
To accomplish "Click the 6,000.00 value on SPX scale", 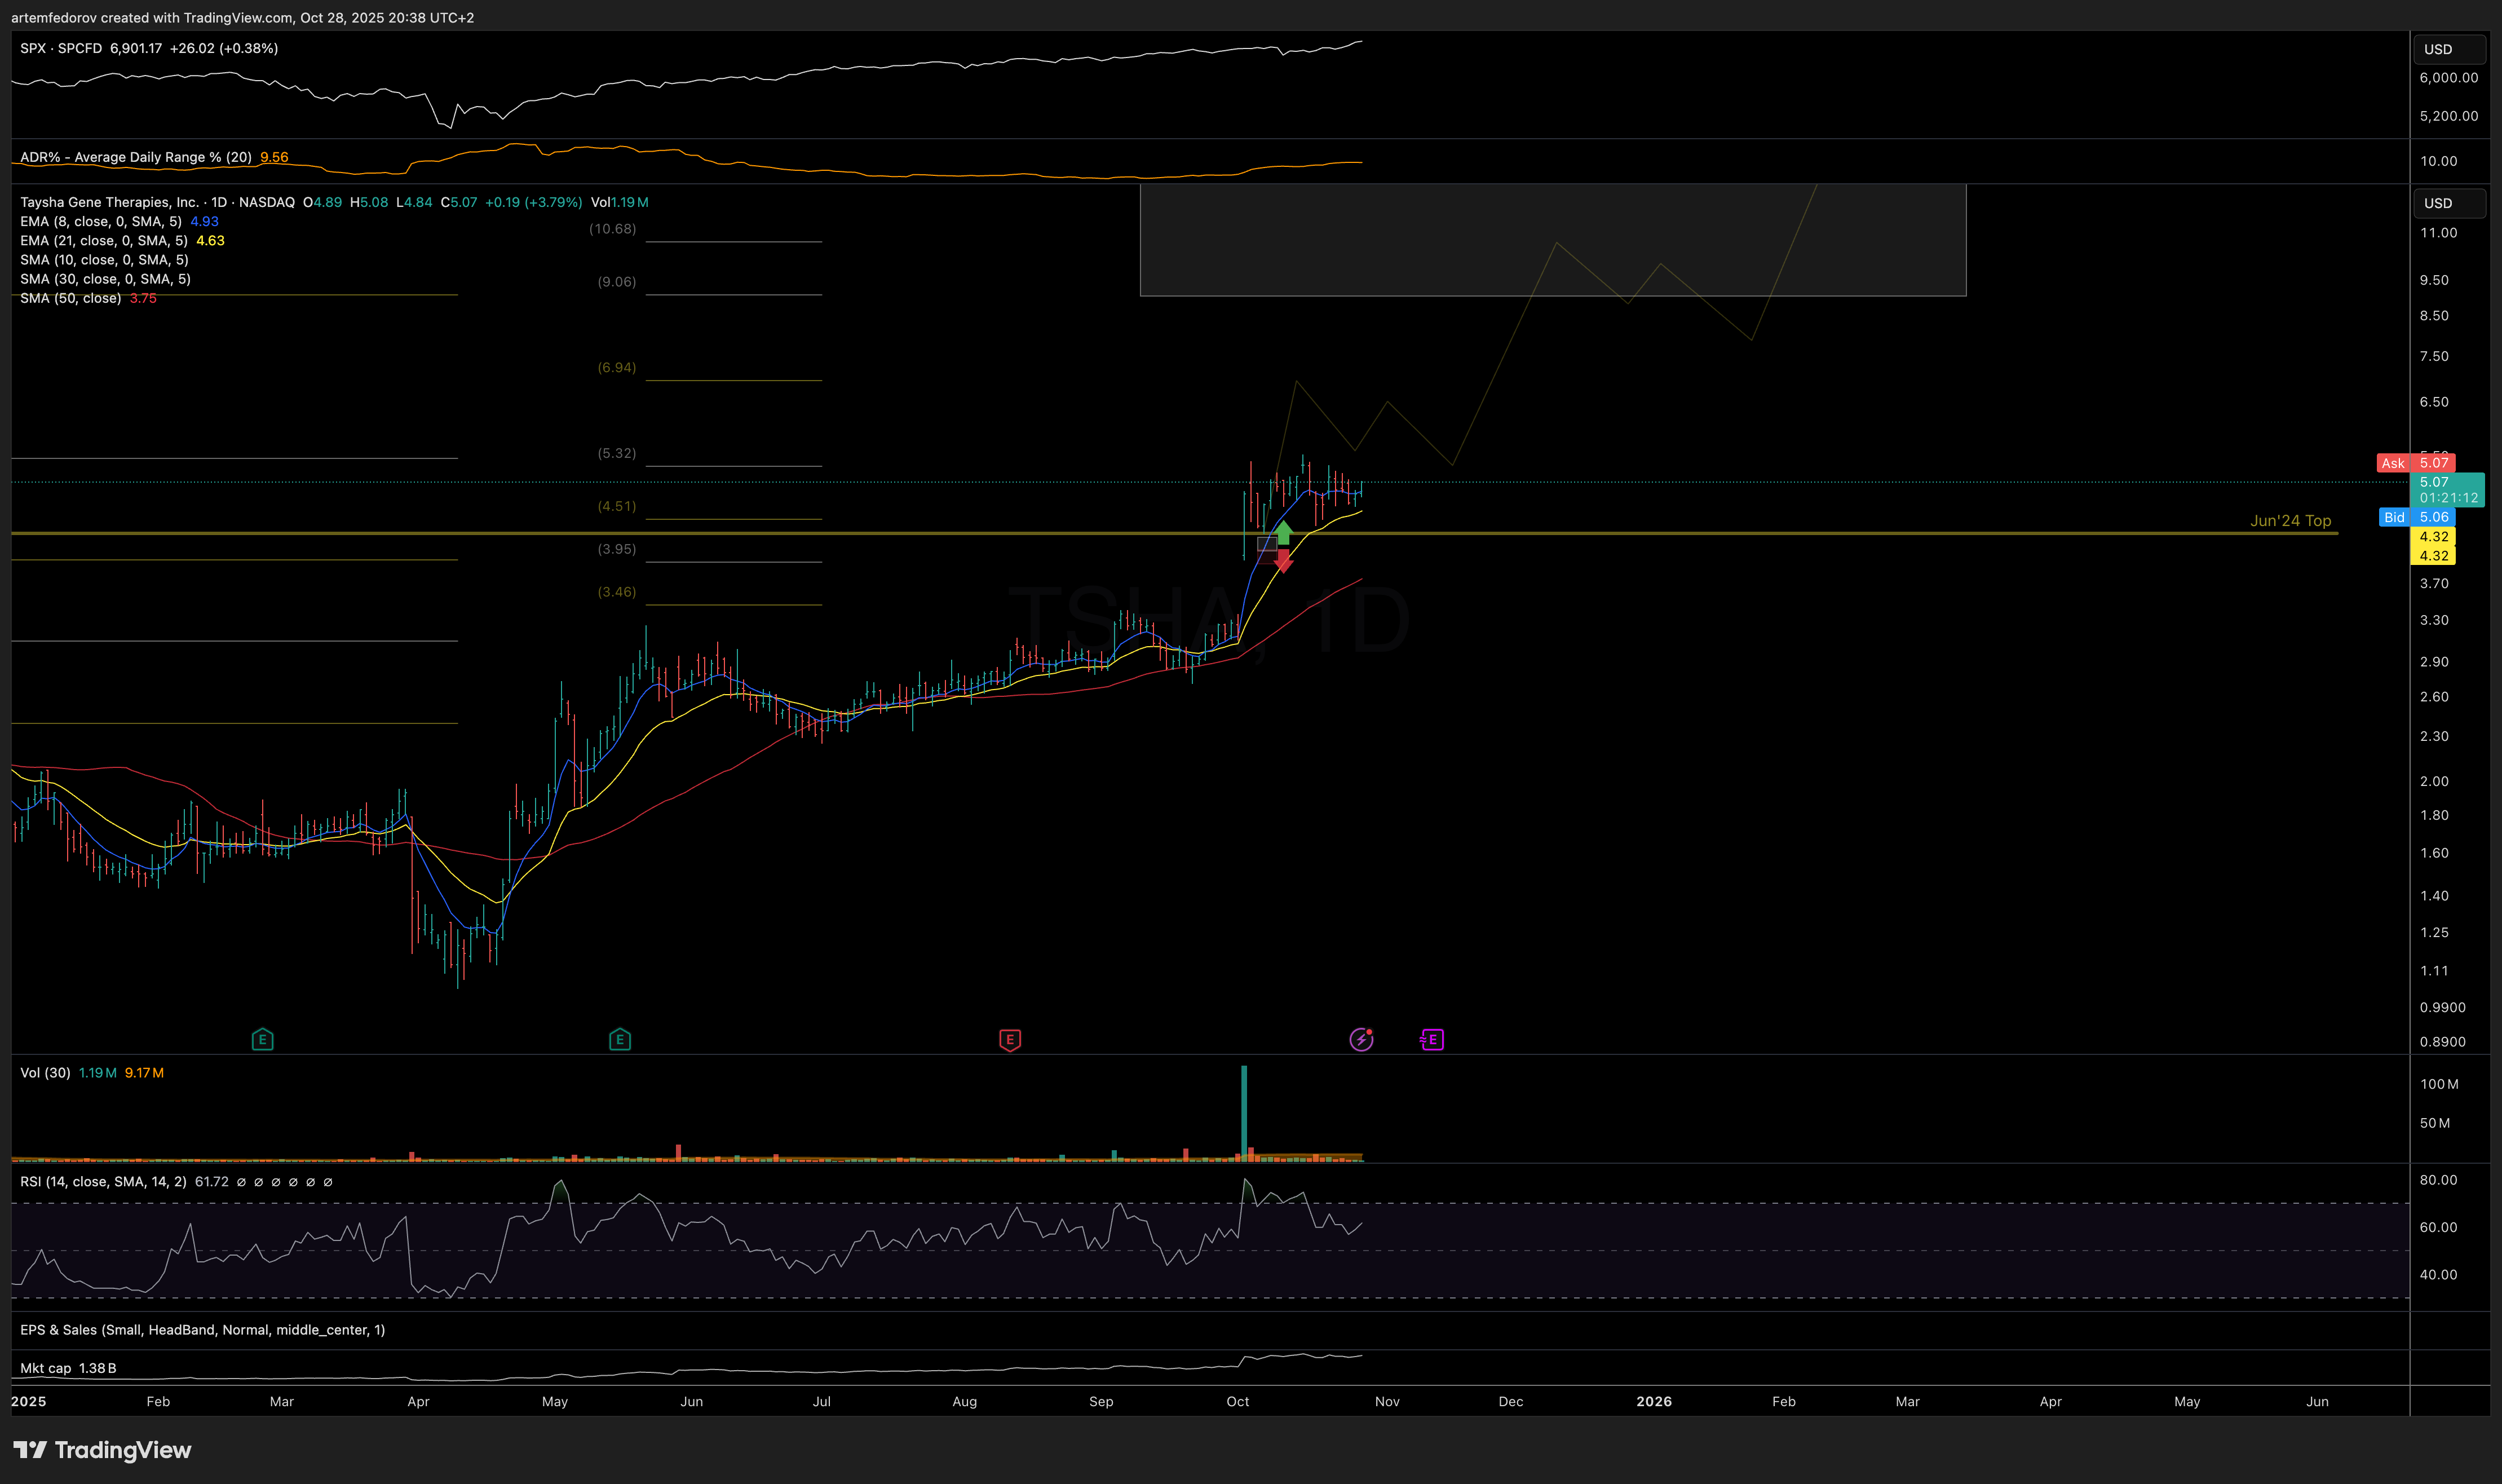I will coord(2448,78).
